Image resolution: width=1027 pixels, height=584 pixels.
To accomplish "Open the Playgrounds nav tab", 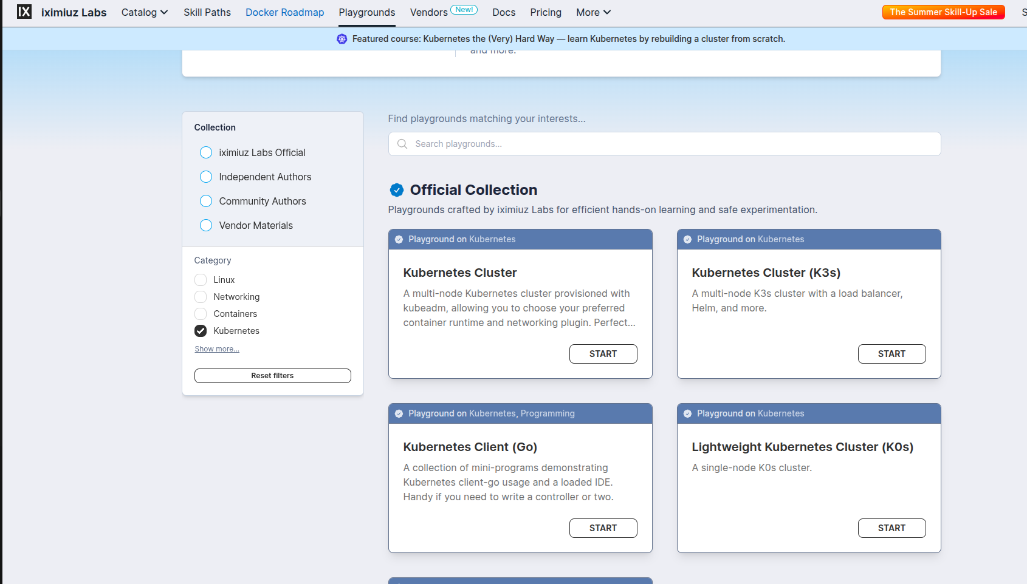I will (x=367, y=12).
